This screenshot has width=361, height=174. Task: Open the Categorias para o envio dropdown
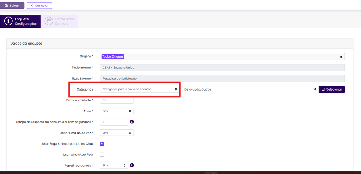(x=140, y=89)
